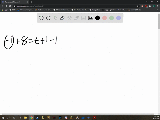Pick the black pen color
This screenshot has height=120, width=160.
(x=98, y=18)
